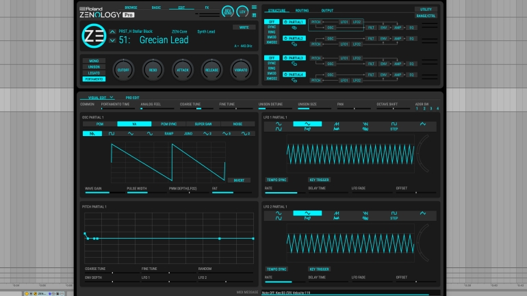This screenshot has height=296, width=527.
Task: Toggle KEY TRIGGER in LFO 1
Action: [319, 180]
